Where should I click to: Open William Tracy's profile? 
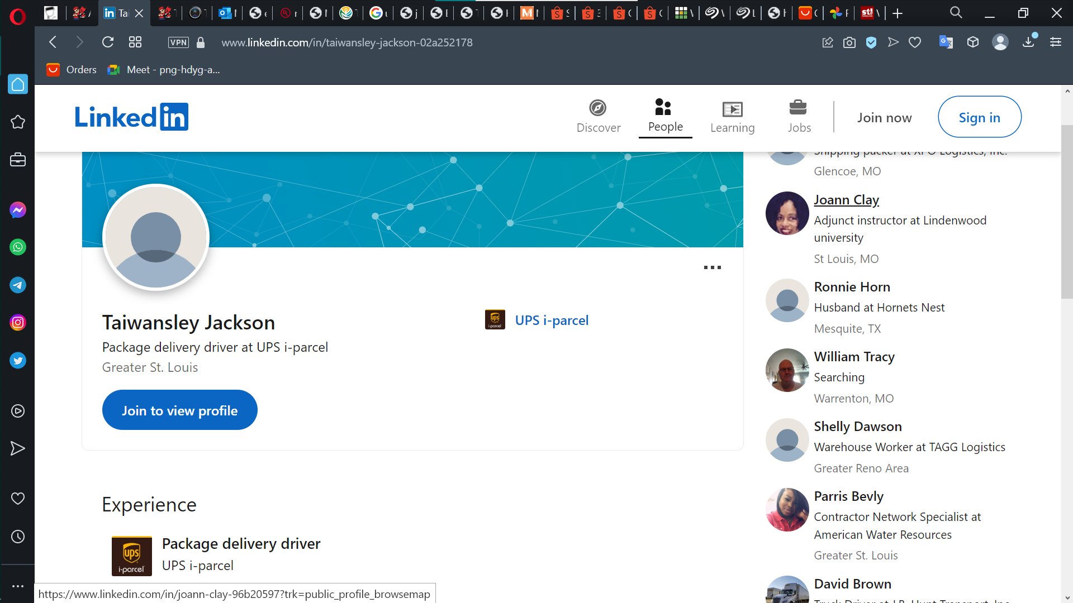[x=854, y=357]
